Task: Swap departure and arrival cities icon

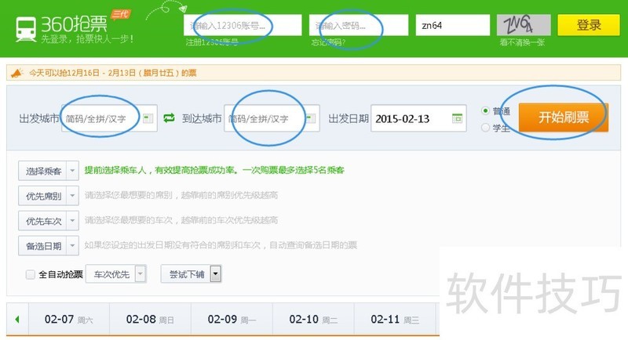Action: (x=170, y=119)
